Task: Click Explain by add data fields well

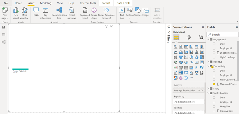Action: pos(189,102)
